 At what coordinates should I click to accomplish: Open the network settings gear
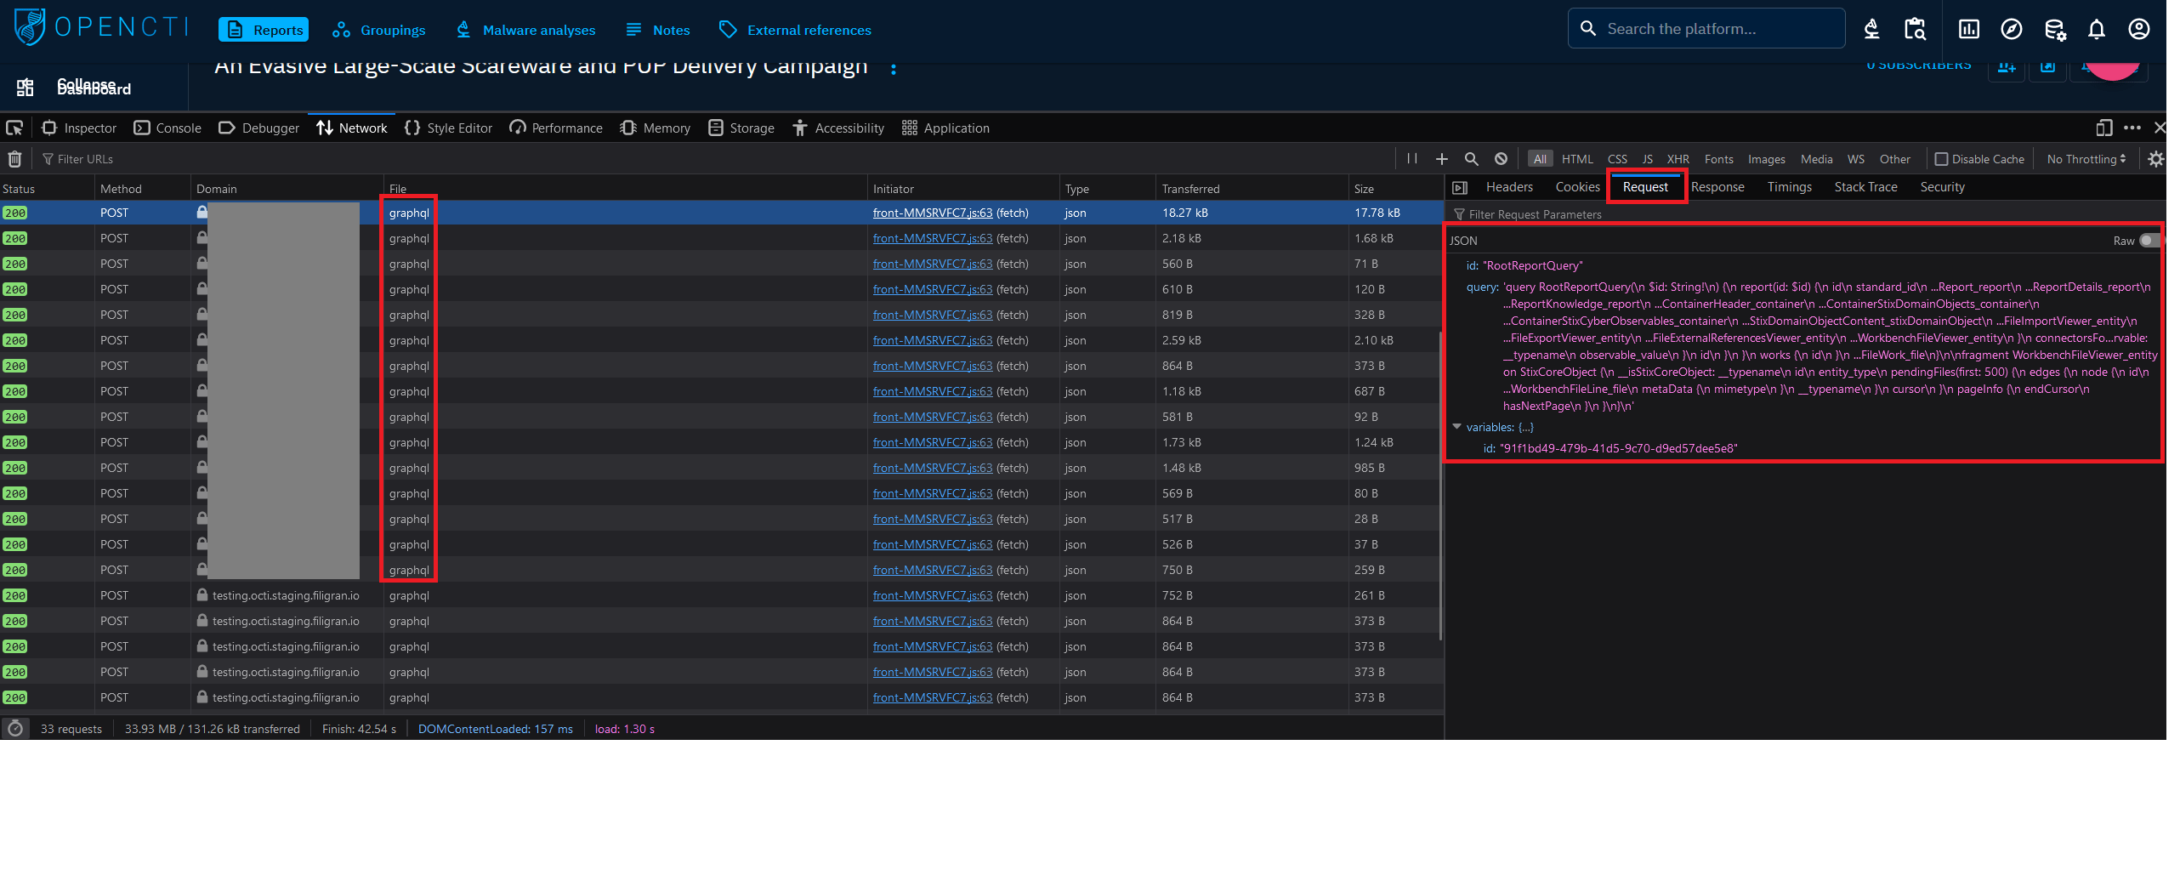pos(2156,159)
